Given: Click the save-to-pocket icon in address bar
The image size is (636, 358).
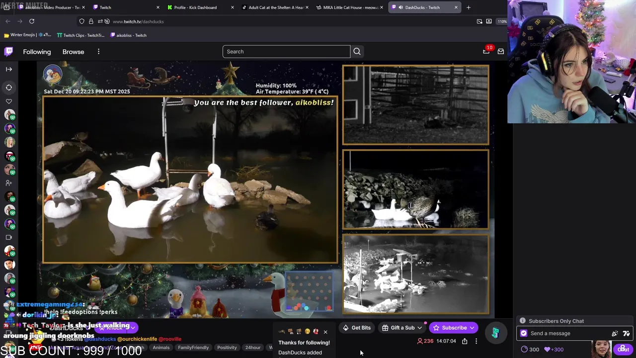Looking at the screenshot, I should 489,21.
